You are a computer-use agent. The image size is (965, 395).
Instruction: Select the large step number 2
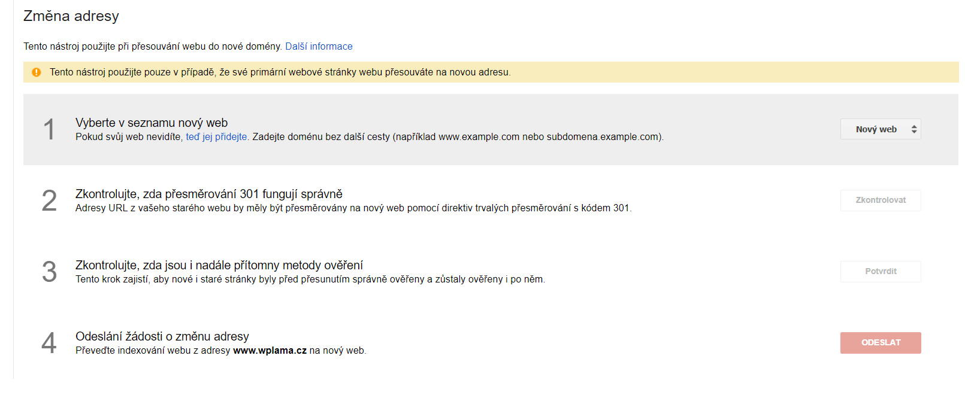49,201
